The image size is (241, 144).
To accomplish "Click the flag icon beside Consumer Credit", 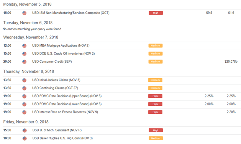I will 24,62.
